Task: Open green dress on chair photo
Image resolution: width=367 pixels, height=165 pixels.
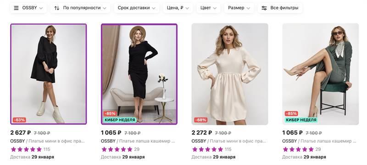Action: coord(320,74)
